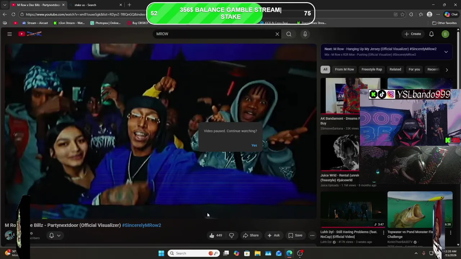Image resolution: width=461 pixels, height=259 pixels.
Task: Open the browser extensions puzzle icon
Action: click(411, 14)
